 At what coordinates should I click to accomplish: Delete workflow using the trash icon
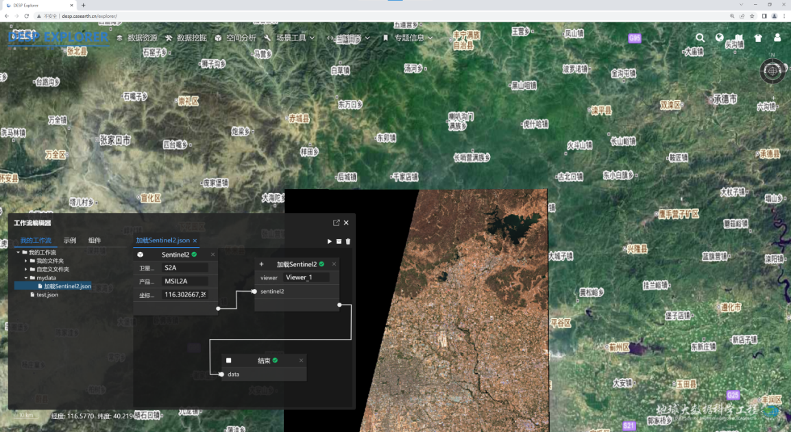348,242
